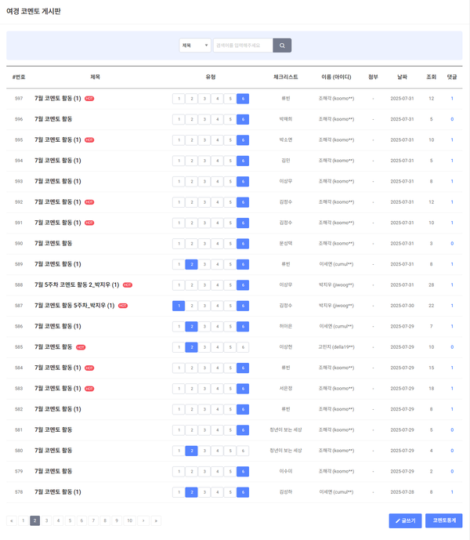The width and height of the screenshot is (470, 540).
Task: Click the HOT badge on post 597
Action: pyautogui.click(x=89, y=99)
